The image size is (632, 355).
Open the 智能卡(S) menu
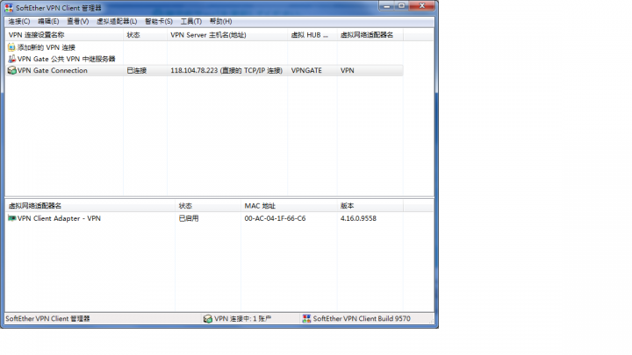pos(159,21)
